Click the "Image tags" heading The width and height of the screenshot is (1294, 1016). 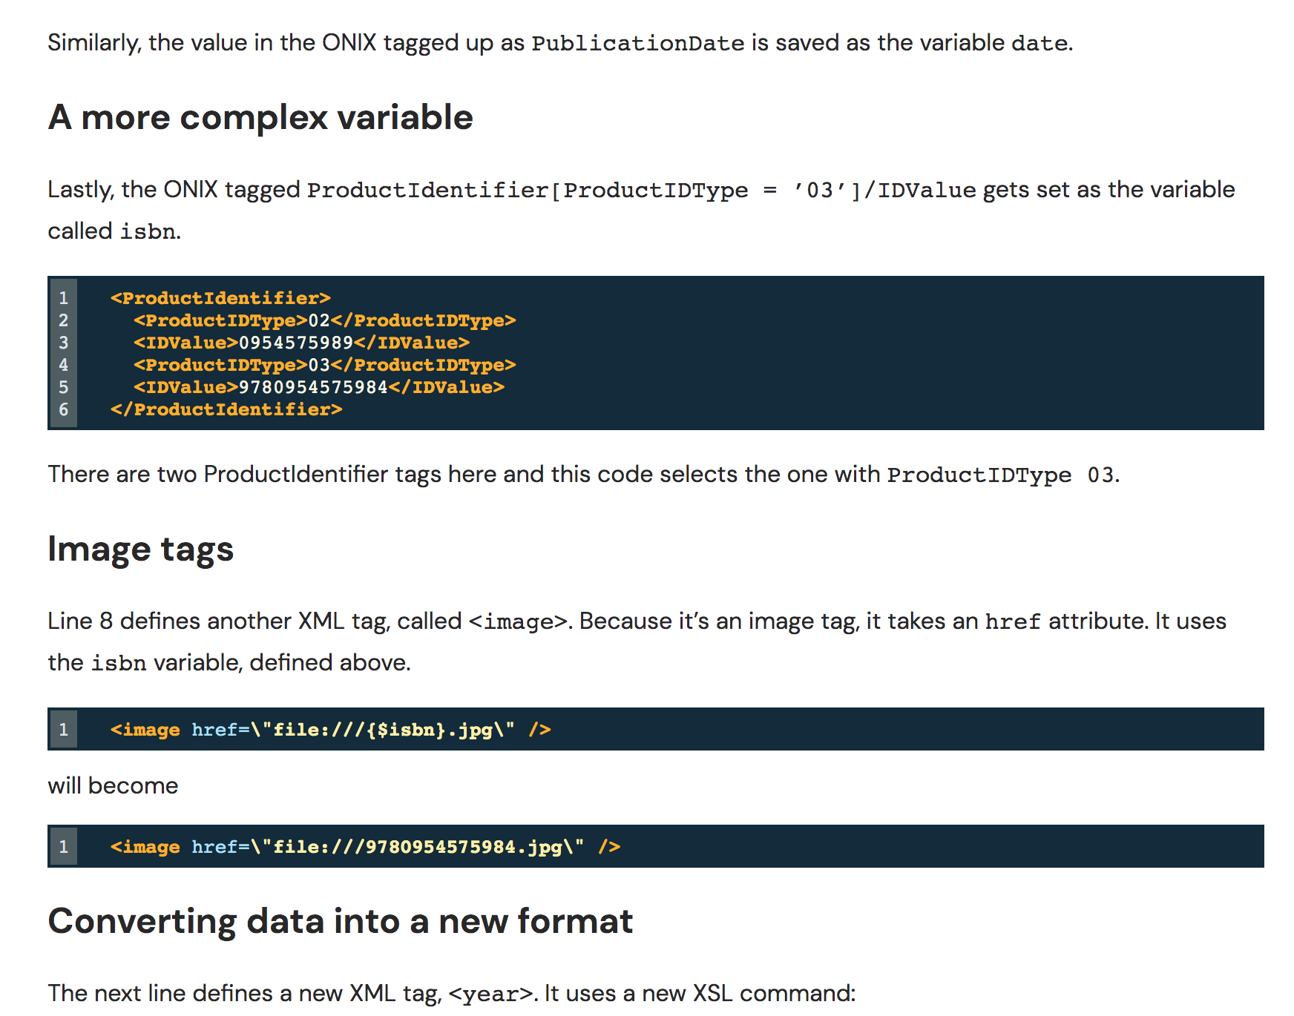140,550
